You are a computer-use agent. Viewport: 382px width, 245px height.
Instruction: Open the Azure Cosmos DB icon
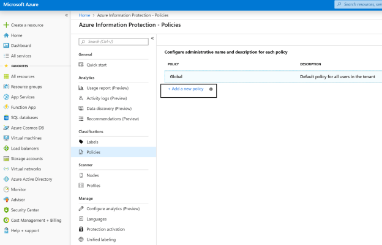(6, 128)
